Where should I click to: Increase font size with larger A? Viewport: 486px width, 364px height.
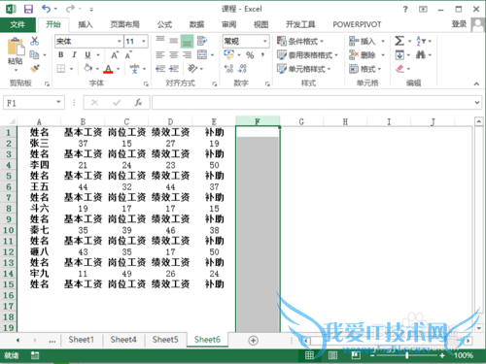coord(115,55)
